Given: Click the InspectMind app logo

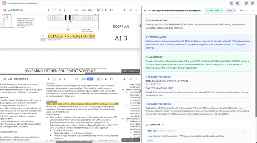Looking at the screenshot, I should coord(4,3).
